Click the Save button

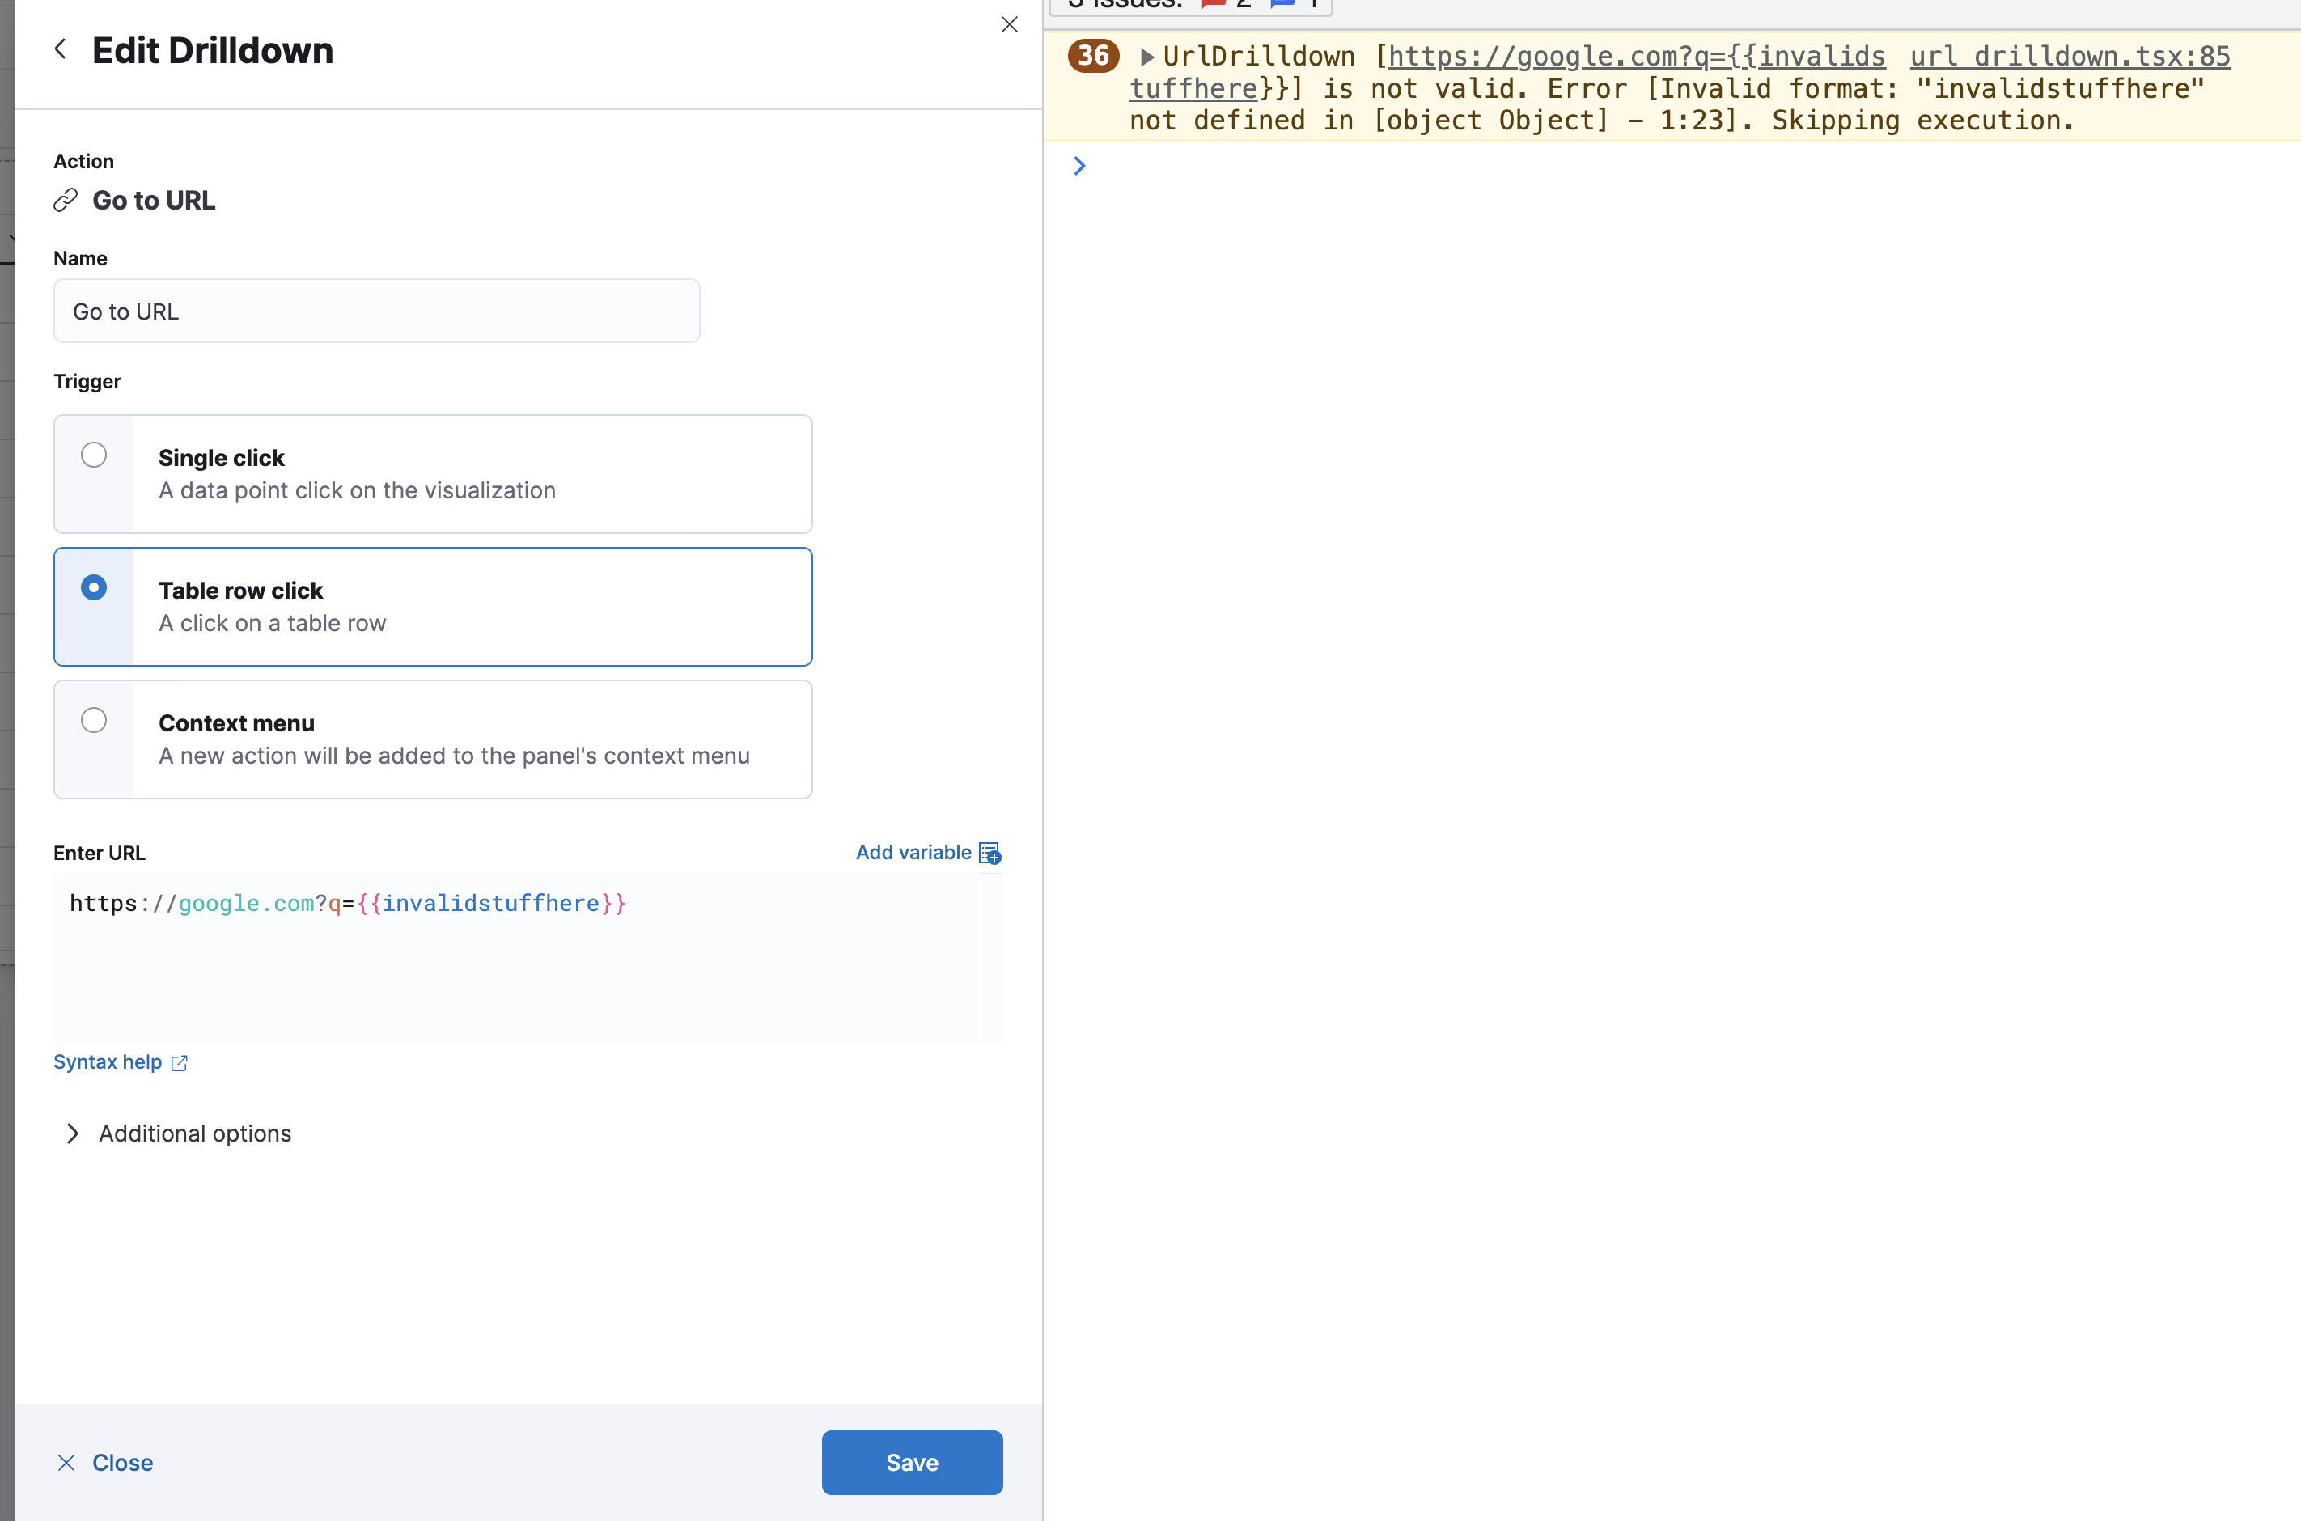click(911, 1462)
